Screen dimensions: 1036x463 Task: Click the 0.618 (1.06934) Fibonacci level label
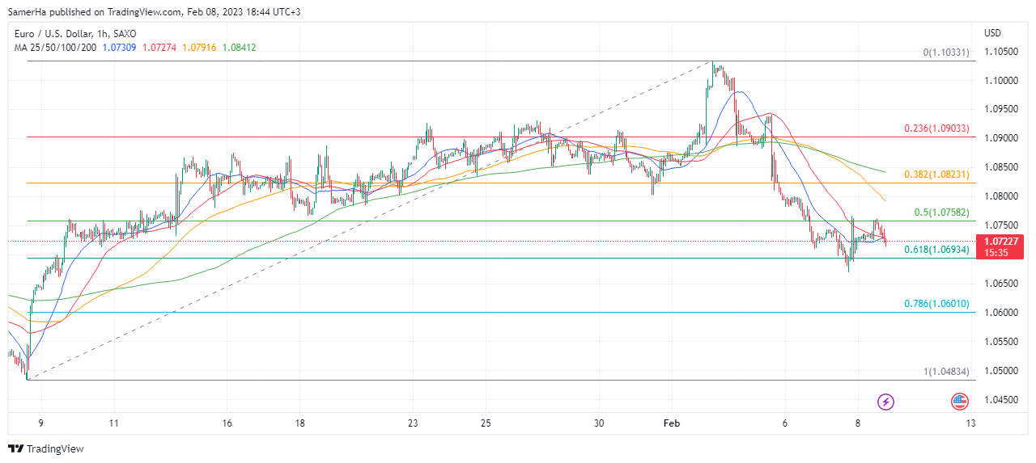coord(936,250)
